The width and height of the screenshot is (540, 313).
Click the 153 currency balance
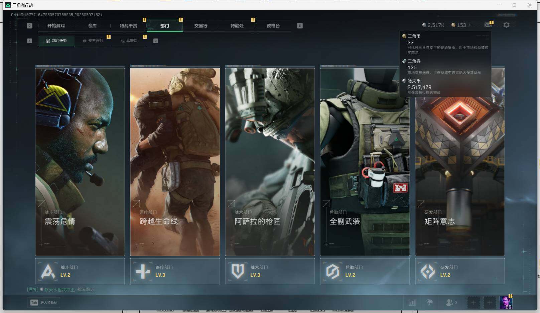coord(459,25)
